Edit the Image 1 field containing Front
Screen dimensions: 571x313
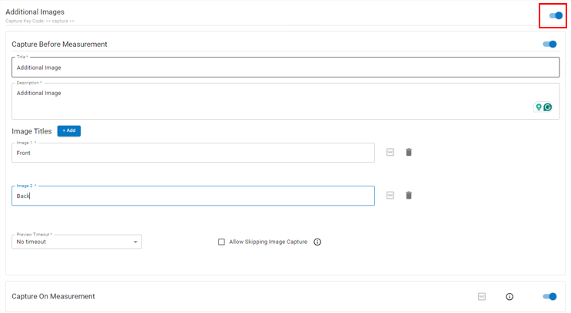pos(193,153)
